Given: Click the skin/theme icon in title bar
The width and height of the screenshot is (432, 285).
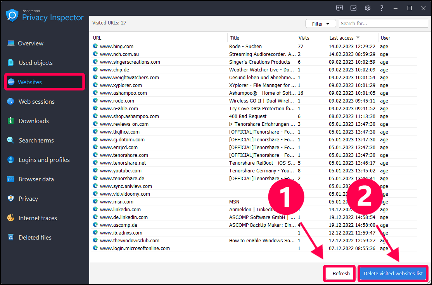Looking at the screenshot, I should tap(354, 8).
